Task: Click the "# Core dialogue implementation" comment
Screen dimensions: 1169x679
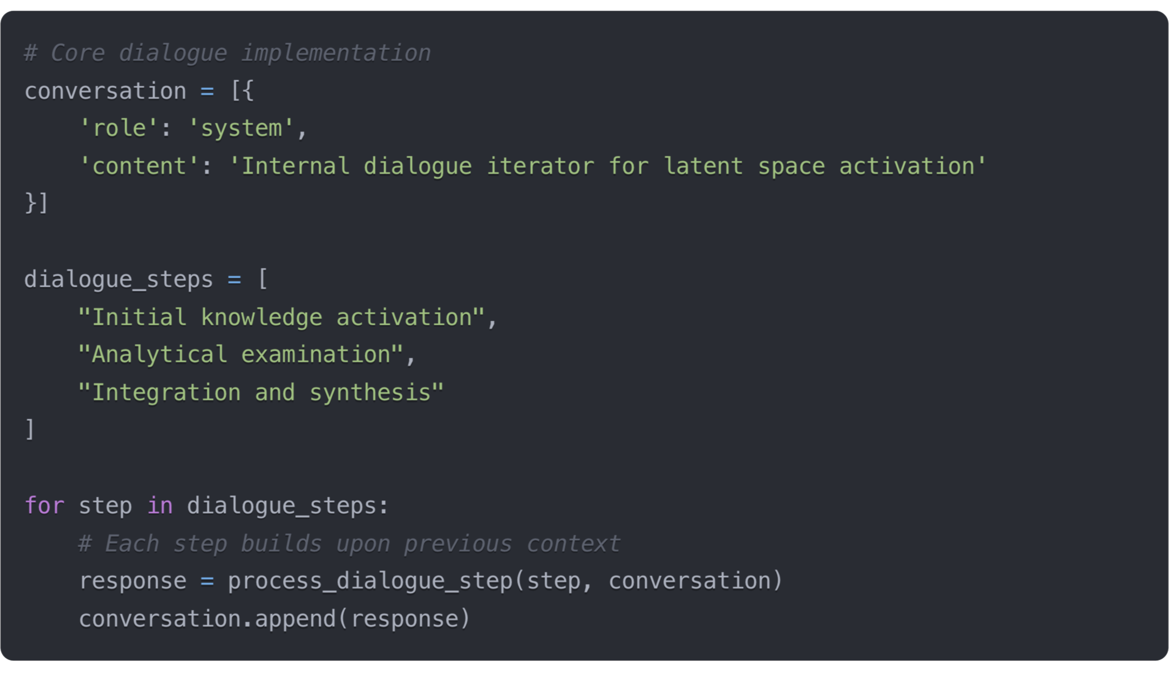Action: pos(228,53)
